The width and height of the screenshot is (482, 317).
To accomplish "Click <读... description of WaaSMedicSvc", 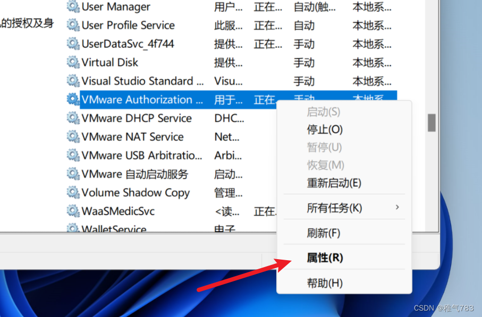I will tap(227, 211).
